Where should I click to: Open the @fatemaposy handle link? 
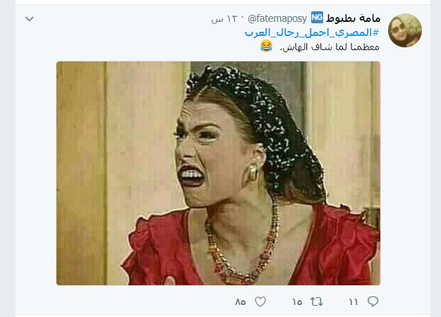tap(277, 19)
